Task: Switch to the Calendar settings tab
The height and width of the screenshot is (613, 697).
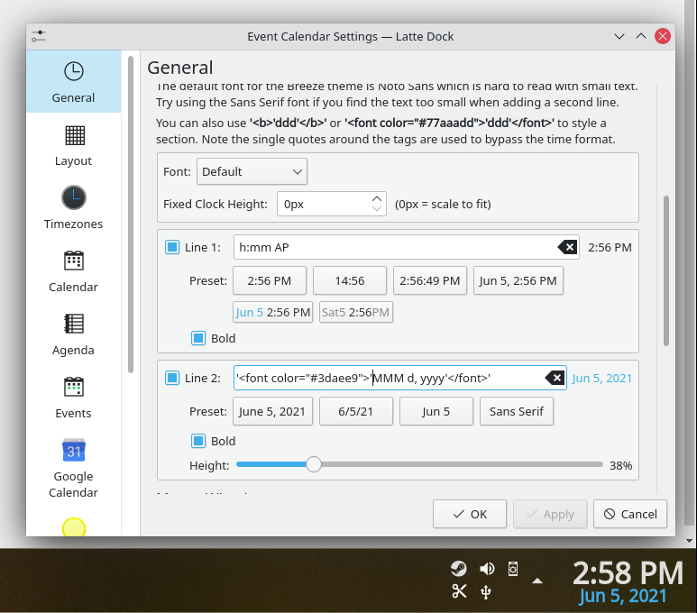Action: pos(74,270)
